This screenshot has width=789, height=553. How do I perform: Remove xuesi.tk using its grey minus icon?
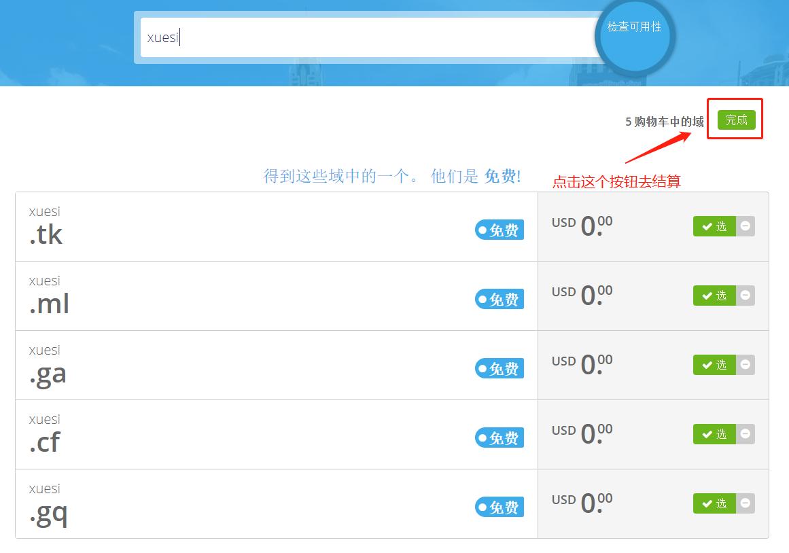pos(746,226)
